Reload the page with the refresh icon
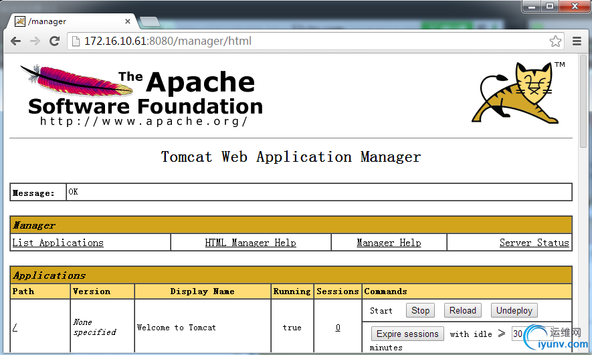Screen dimensions: 592x355 pos(55,41)
